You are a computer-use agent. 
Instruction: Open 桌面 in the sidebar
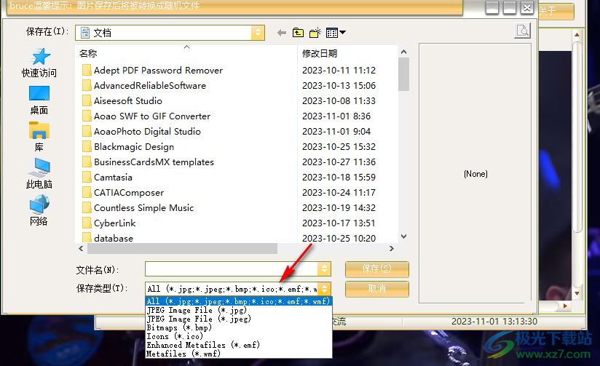[x=39, y=100]
